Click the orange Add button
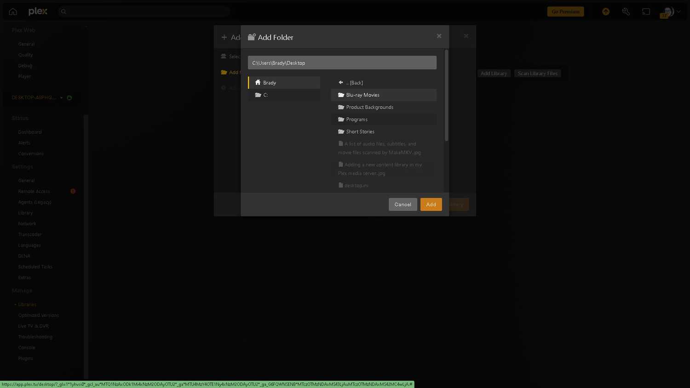The height and width of the screenshot is (388, 690). 431,205
